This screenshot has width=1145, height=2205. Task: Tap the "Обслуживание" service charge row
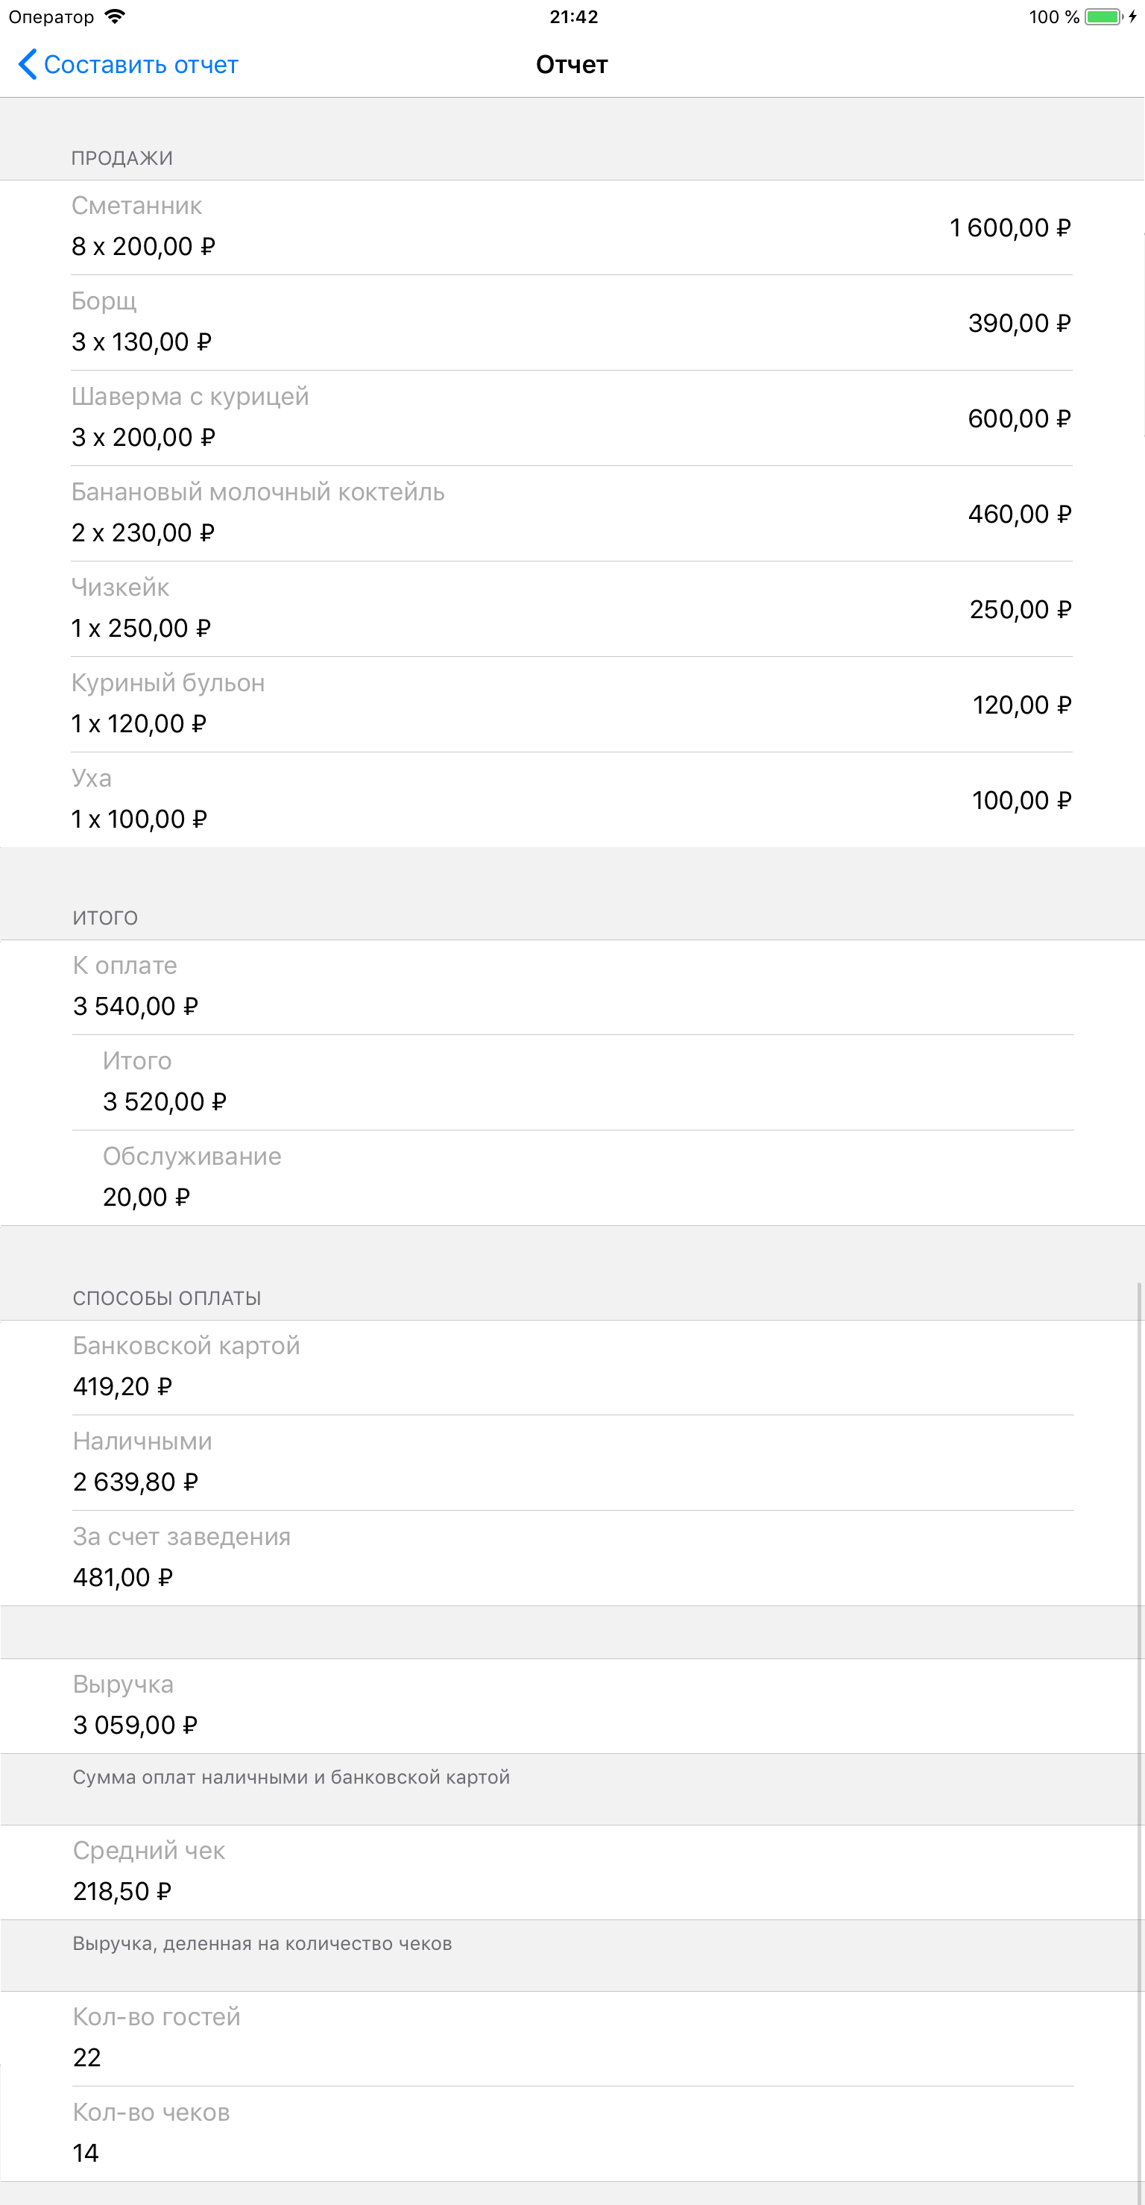(572, 1178)
